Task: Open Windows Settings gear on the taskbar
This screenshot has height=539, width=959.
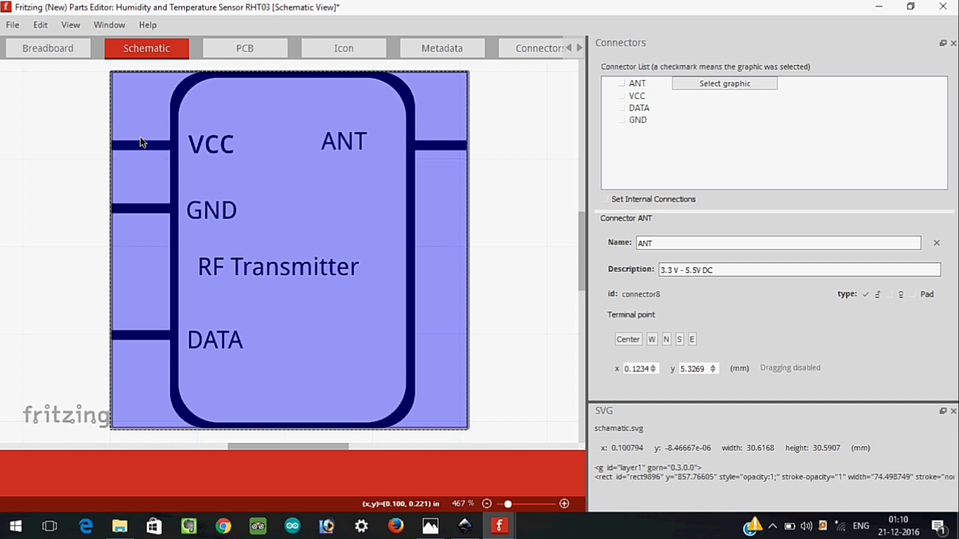Action: click(x=362, y=526)
